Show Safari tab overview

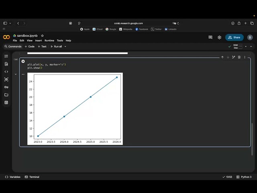[x=252, y=23]
